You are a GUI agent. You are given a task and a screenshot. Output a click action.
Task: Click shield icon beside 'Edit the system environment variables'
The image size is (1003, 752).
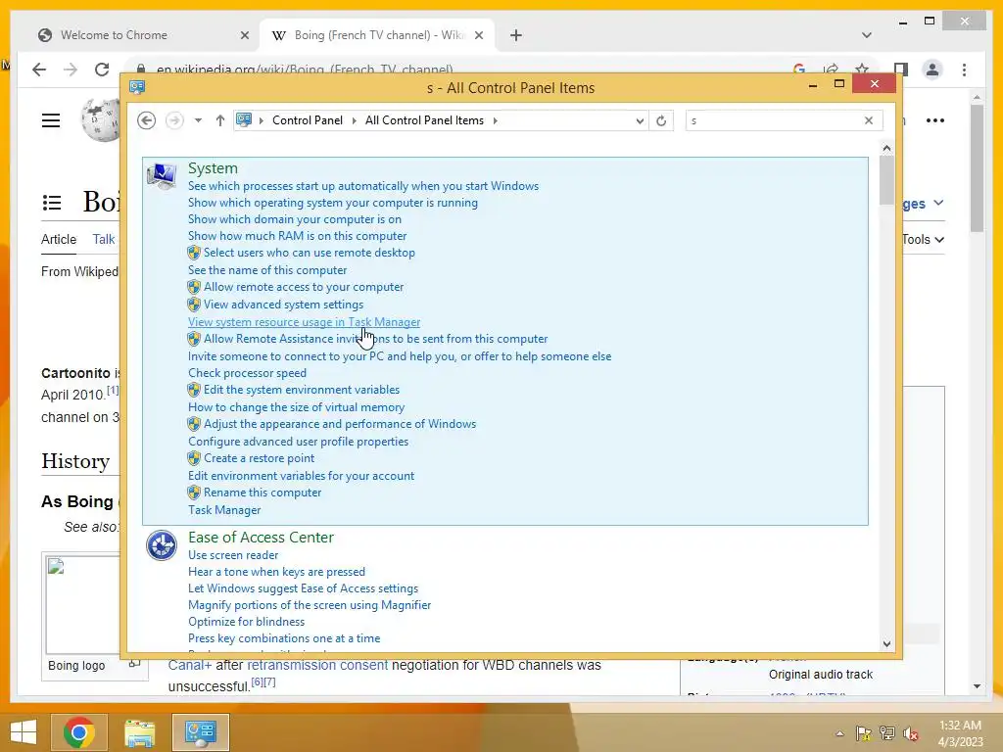tap(194, 390)
